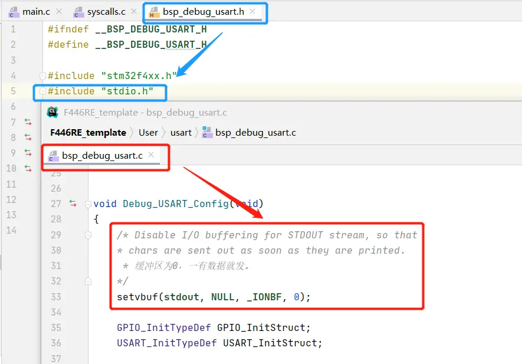Click the stdout argument in setvbuf
The height and width of the screenshot is (364, 522).
coord(182,297)
